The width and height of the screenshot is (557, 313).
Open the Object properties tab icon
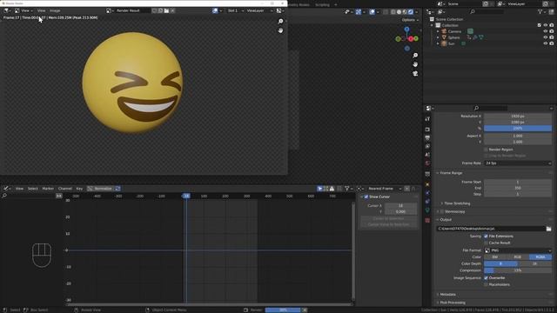(x=427, y=184)
